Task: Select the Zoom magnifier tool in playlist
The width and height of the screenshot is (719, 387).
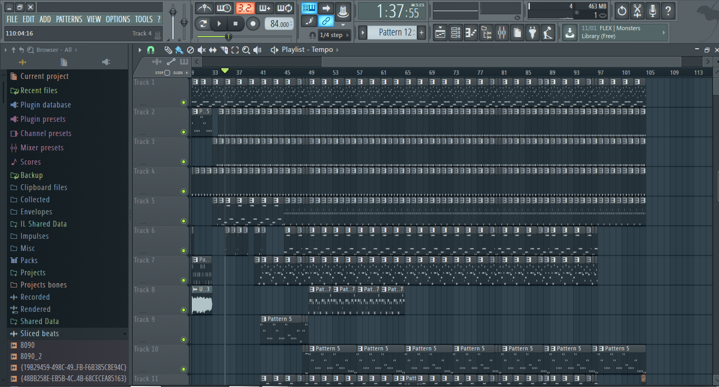Action: pyautogui.click(x=246, y=50)
